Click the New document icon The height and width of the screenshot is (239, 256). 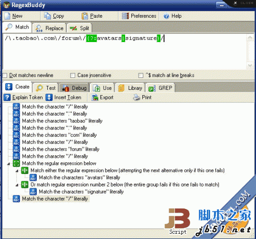point(8,16)
